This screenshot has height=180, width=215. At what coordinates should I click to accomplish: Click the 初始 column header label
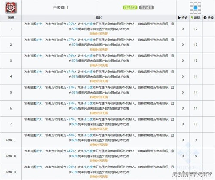pyautogui.click(x=184, y=18)
